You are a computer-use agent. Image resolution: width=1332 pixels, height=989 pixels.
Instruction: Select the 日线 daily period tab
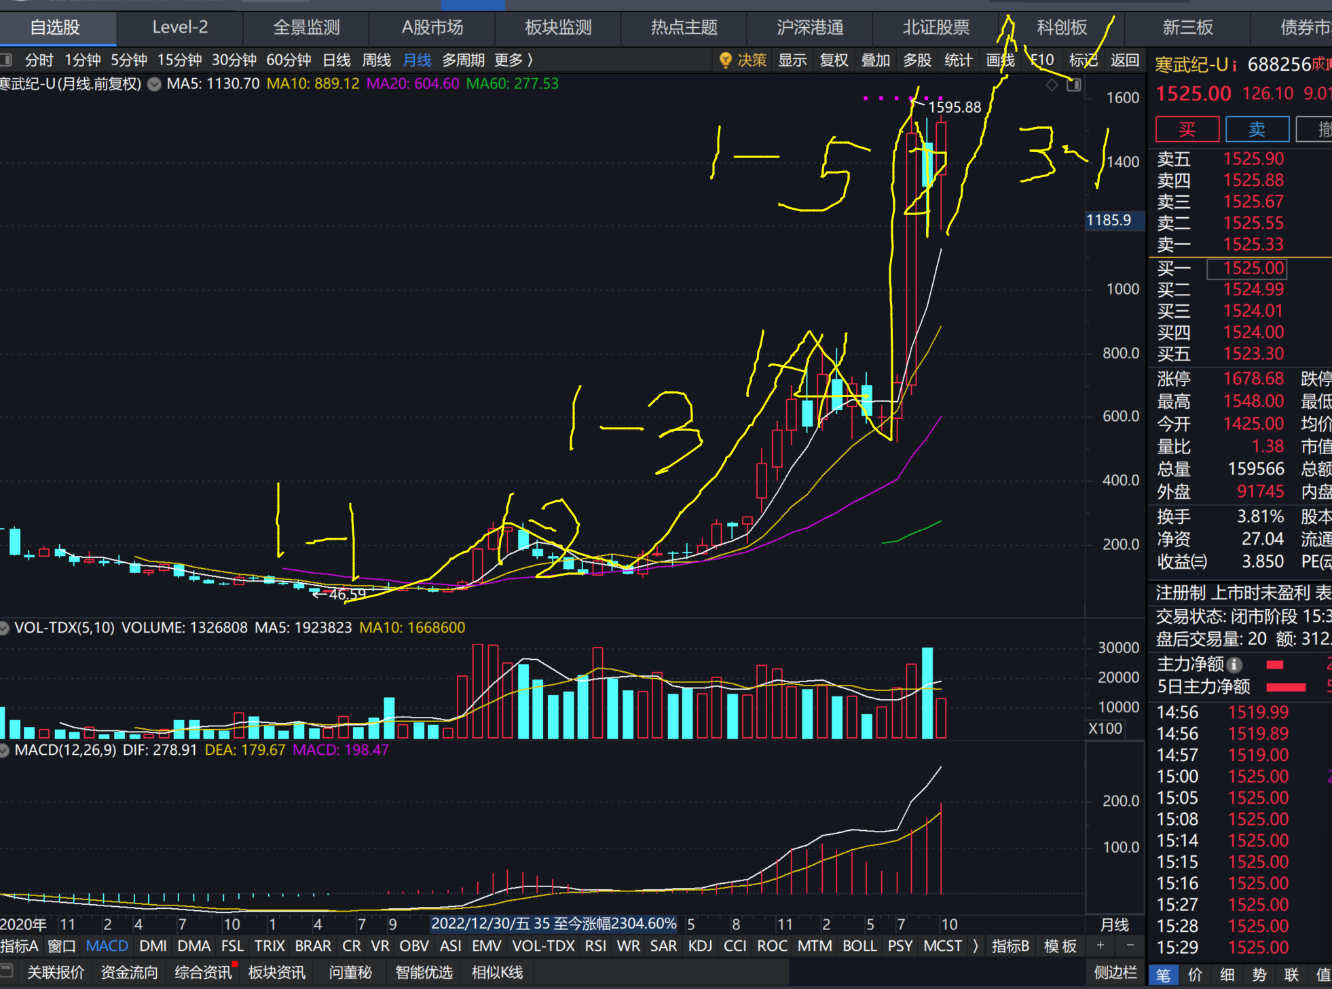[336, 60]
